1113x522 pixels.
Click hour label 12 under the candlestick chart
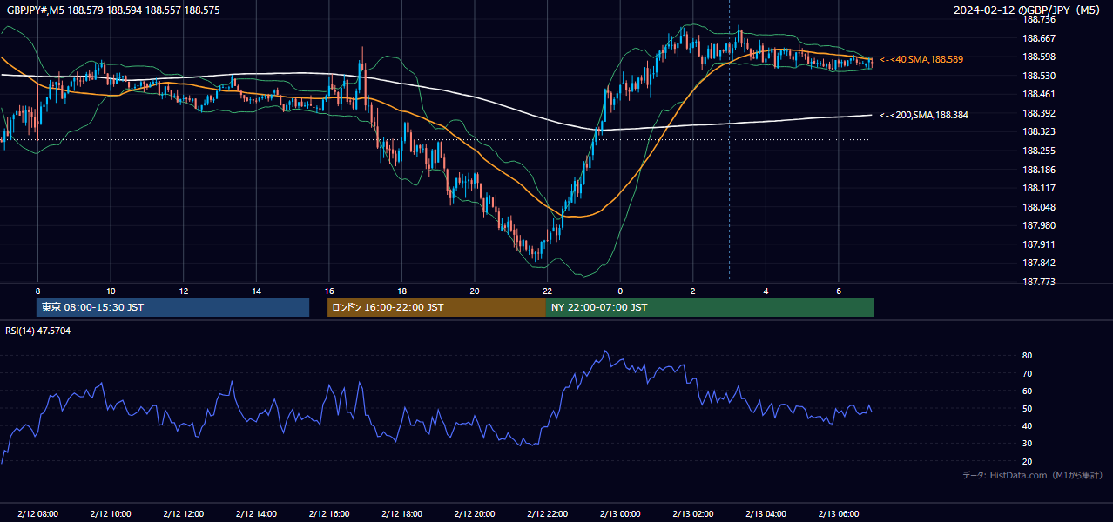184,291
